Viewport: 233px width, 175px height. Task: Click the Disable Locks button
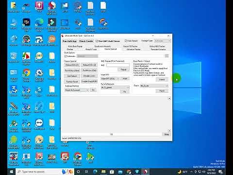[x=89, y=76]
